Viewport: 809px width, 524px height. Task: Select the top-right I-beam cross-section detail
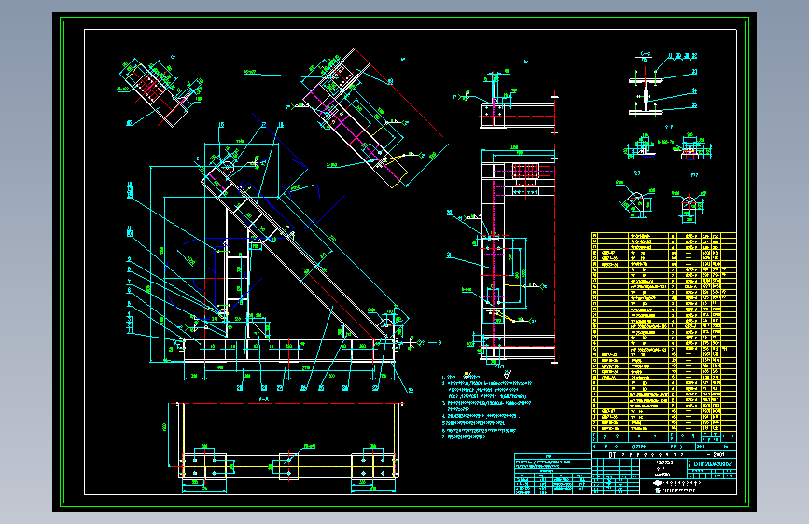click(x=663, y=85)
